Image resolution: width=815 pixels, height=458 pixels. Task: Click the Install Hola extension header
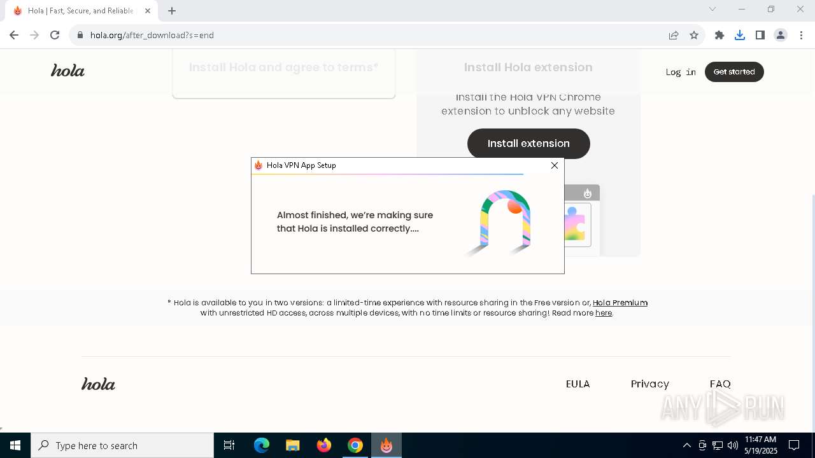pyautogui.click(x=528, y=67)
